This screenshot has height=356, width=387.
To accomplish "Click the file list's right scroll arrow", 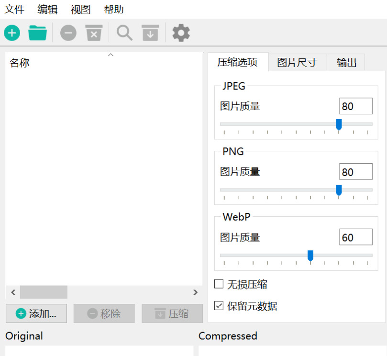I will [195, 292].
